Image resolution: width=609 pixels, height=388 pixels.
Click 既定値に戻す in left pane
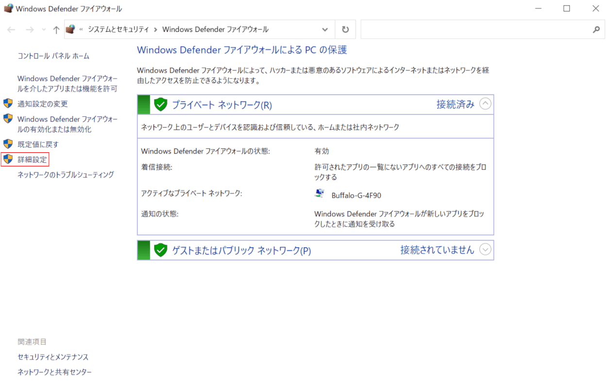click(38, 145)
